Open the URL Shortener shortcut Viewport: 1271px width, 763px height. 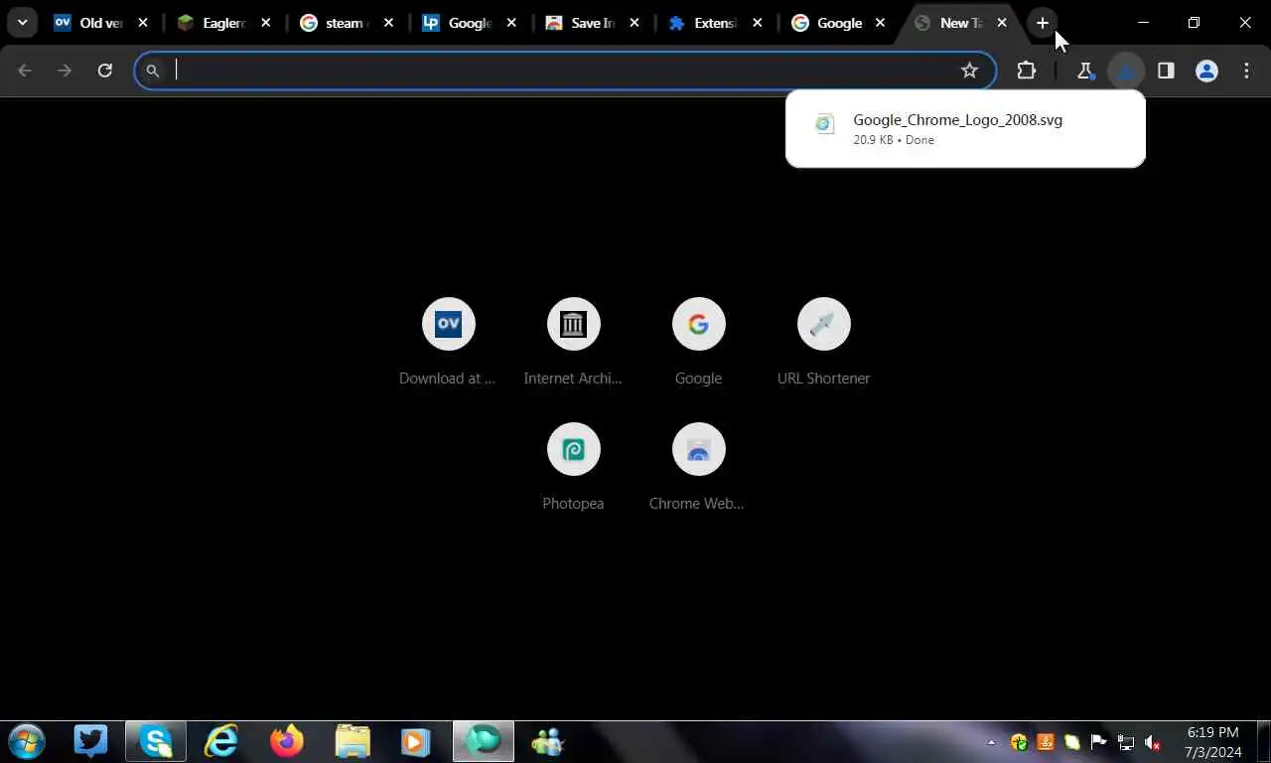823,343
